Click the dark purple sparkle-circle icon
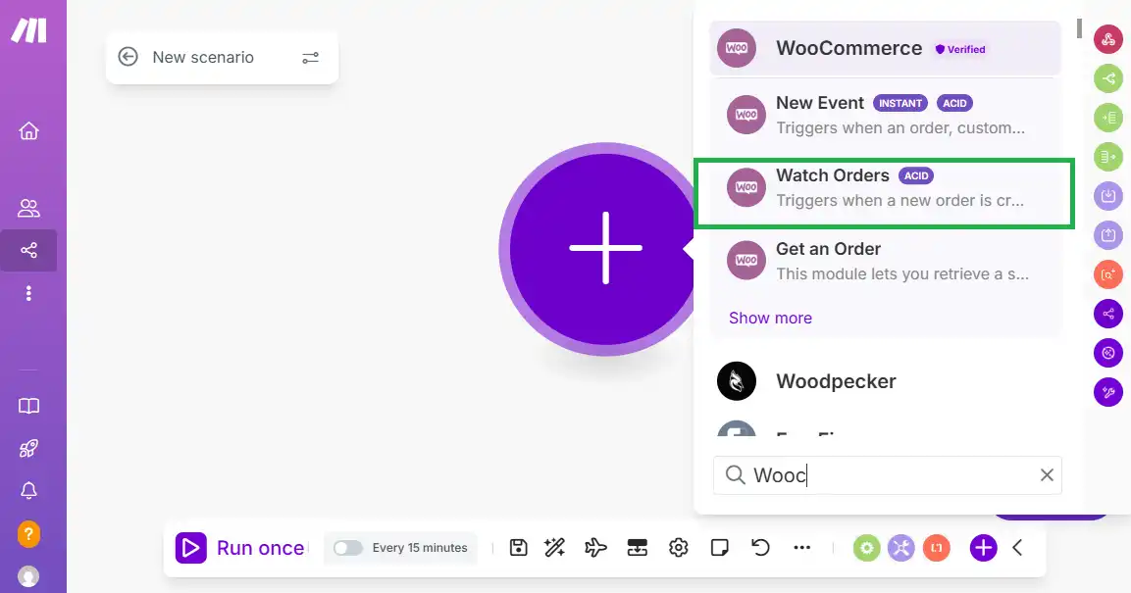The height and width of the screenshot is (593, 1131). (1108, 353)
